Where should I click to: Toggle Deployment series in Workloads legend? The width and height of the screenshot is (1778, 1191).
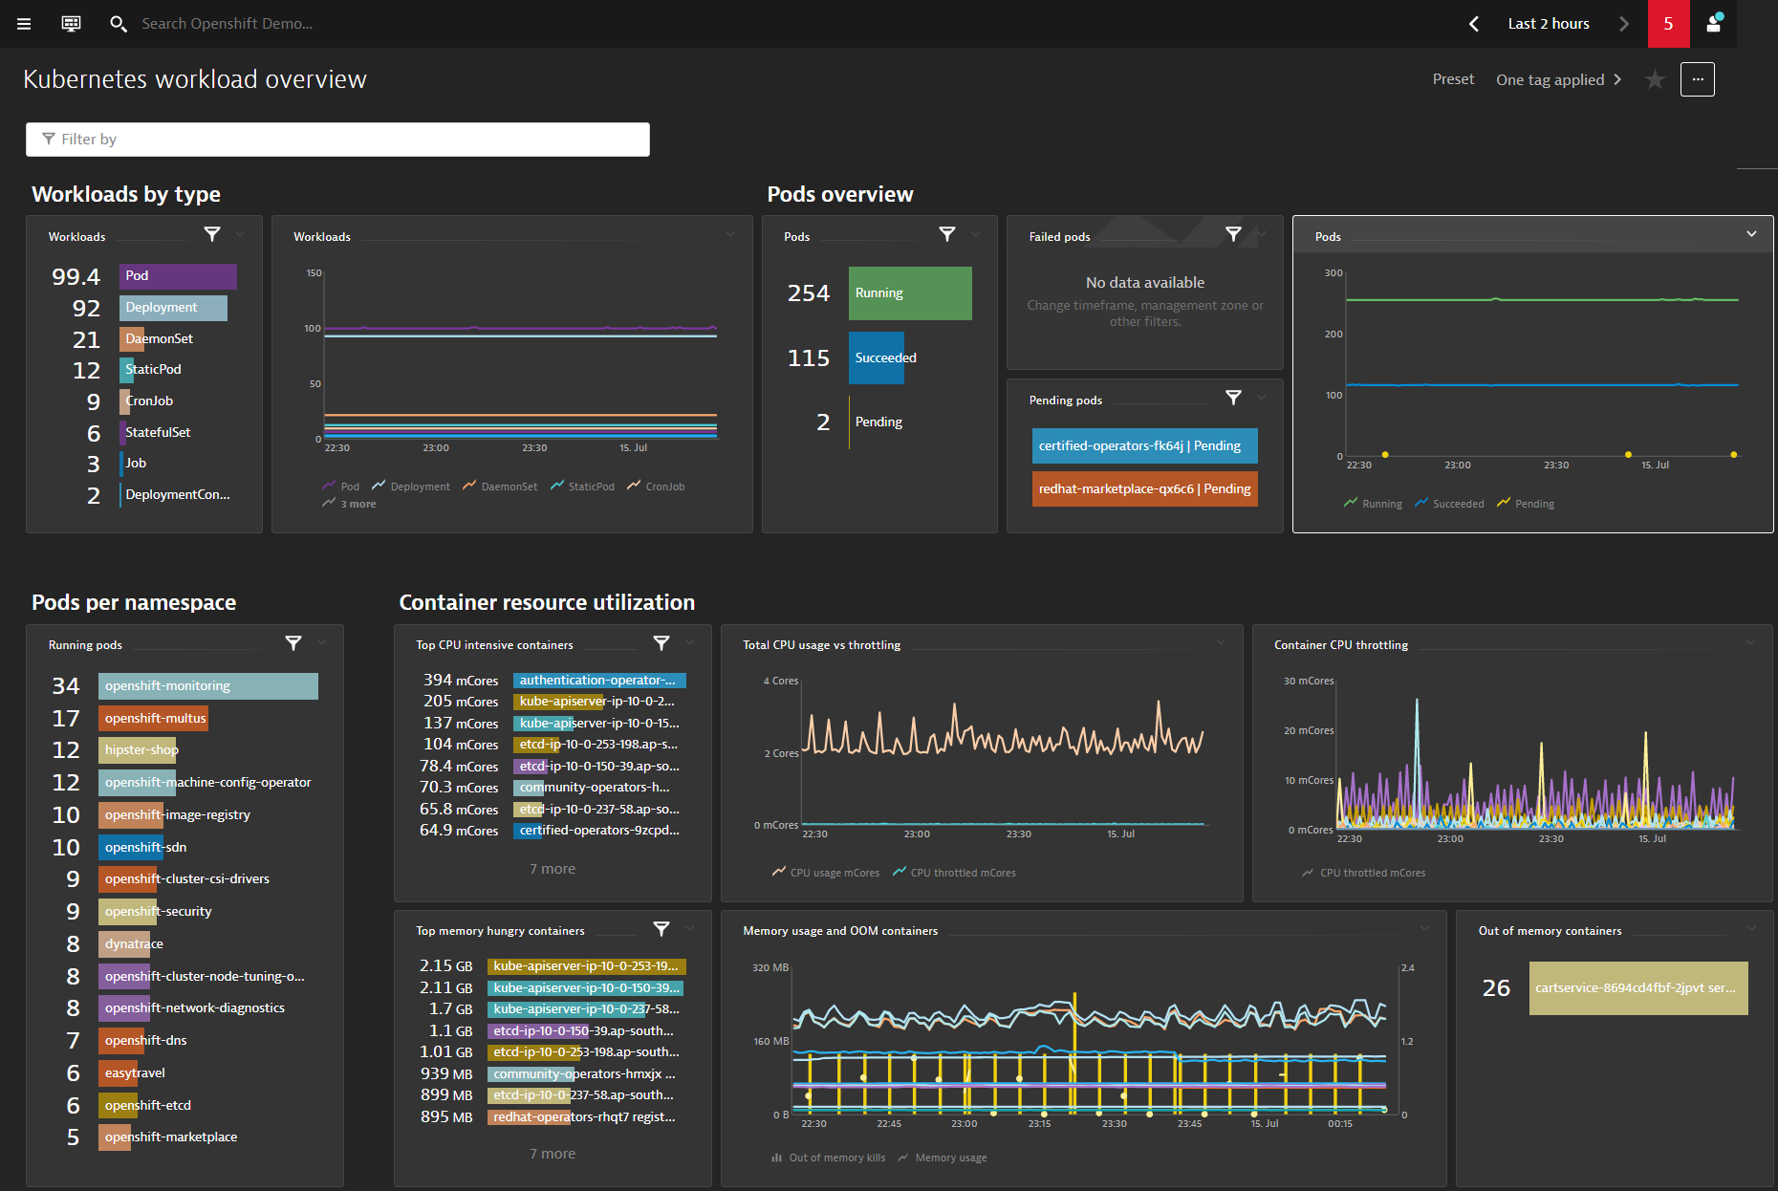point(411,487)
